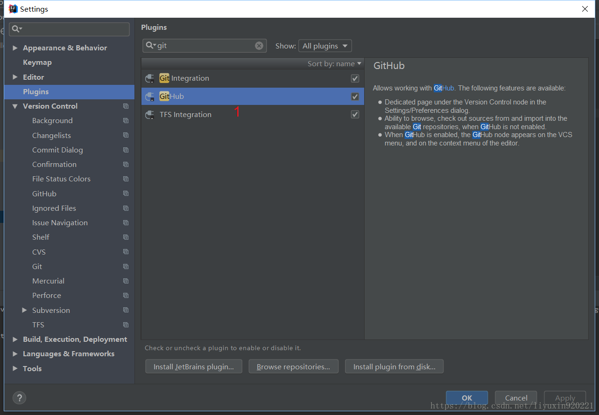Viewport: 599px width, 415px height.
Task: Click project-level icon beside CVS
Action: (x=126, y=252)
